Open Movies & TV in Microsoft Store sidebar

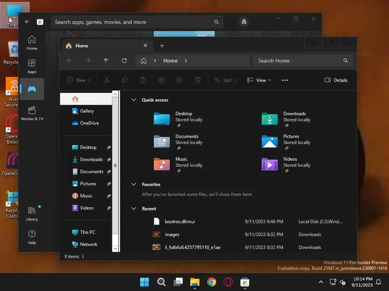point(32,113)
